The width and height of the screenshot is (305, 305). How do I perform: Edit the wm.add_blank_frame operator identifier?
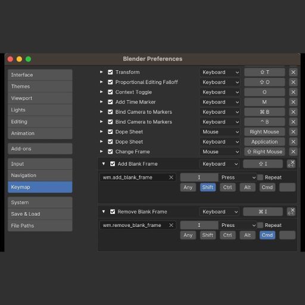coord(135,178)
